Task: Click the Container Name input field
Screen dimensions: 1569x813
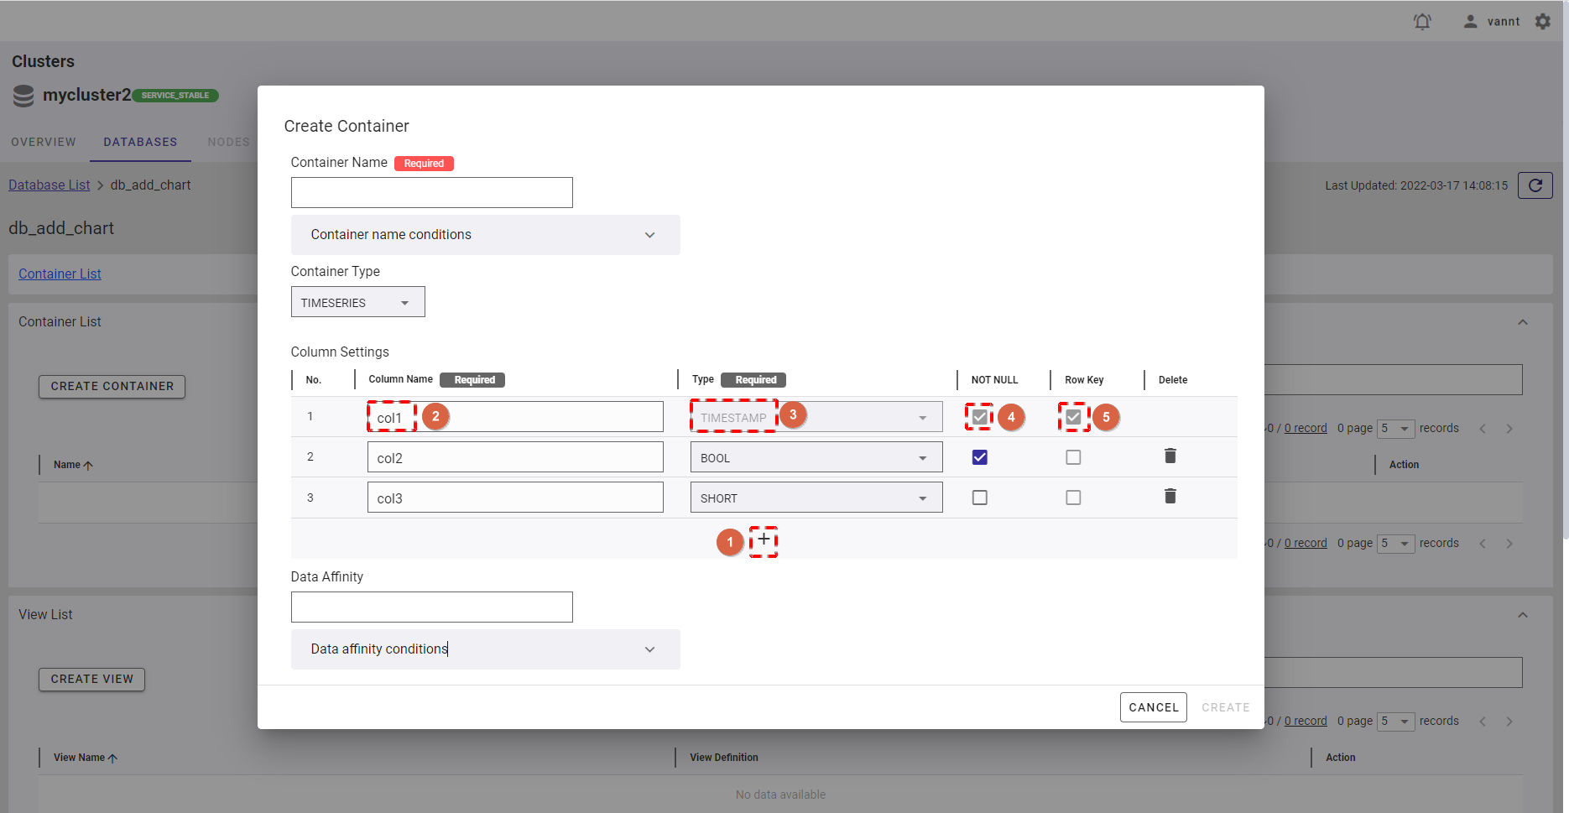Action: tap(431, 193)
